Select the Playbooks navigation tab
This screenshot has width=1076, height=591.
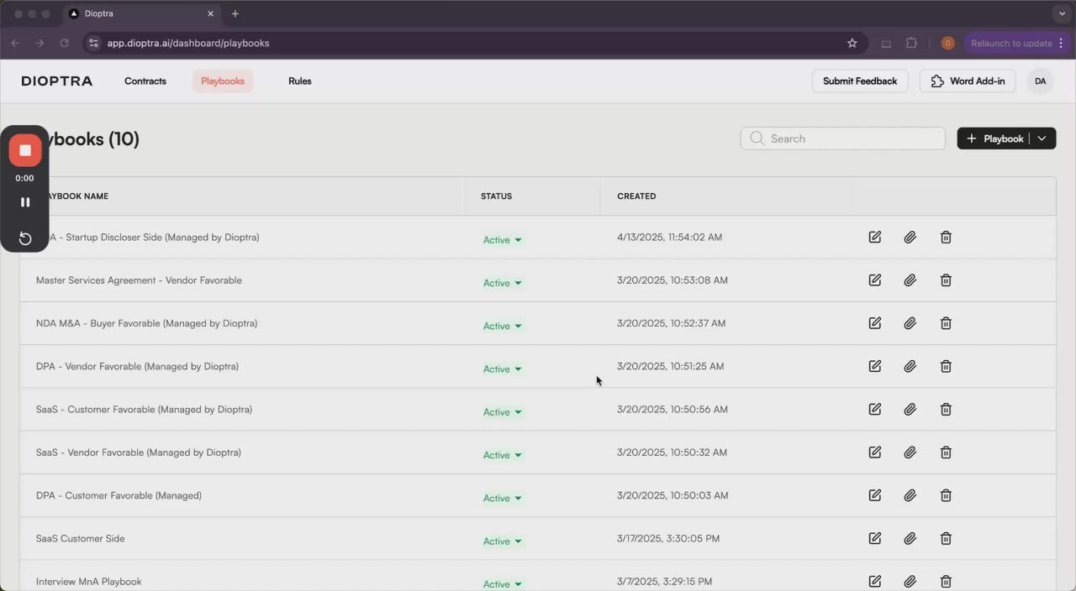coord(223,81)
